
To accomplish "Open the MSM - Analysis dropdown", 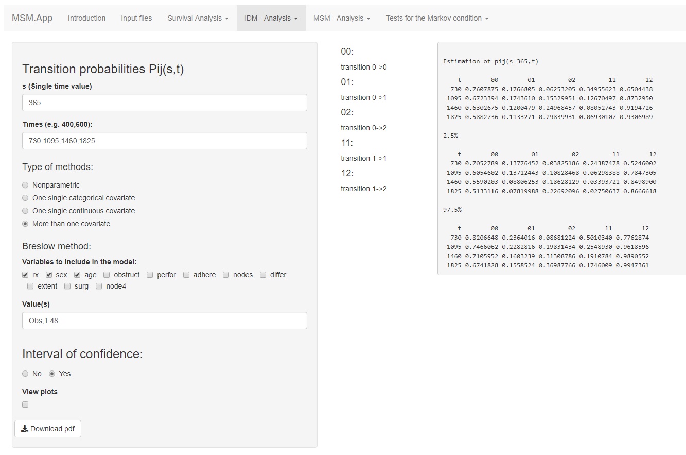I will point(341,18).
